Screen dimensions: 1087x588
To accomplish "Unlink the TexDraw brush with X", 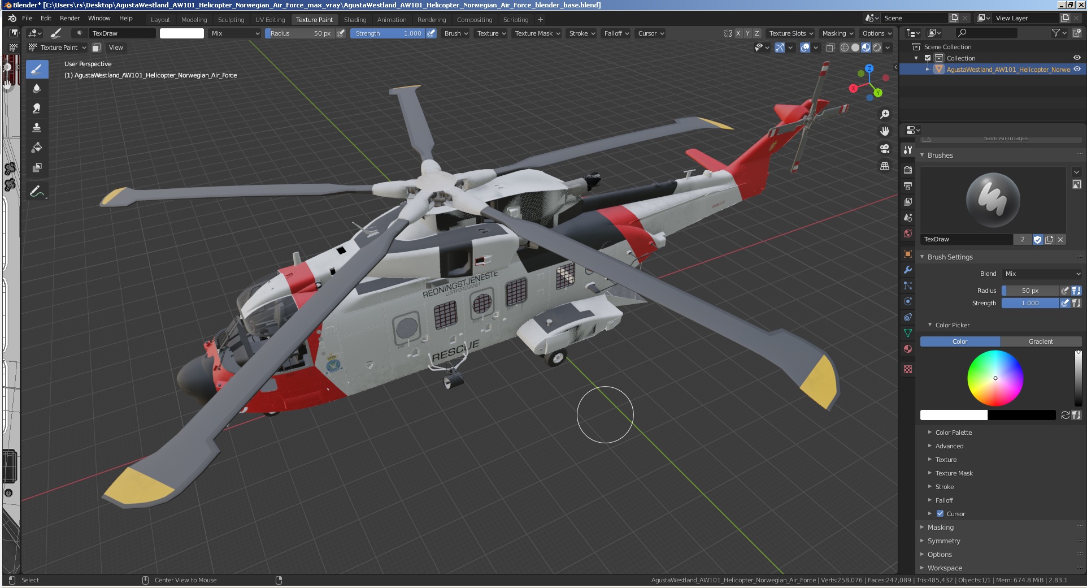I will [x=1060, y=239].
